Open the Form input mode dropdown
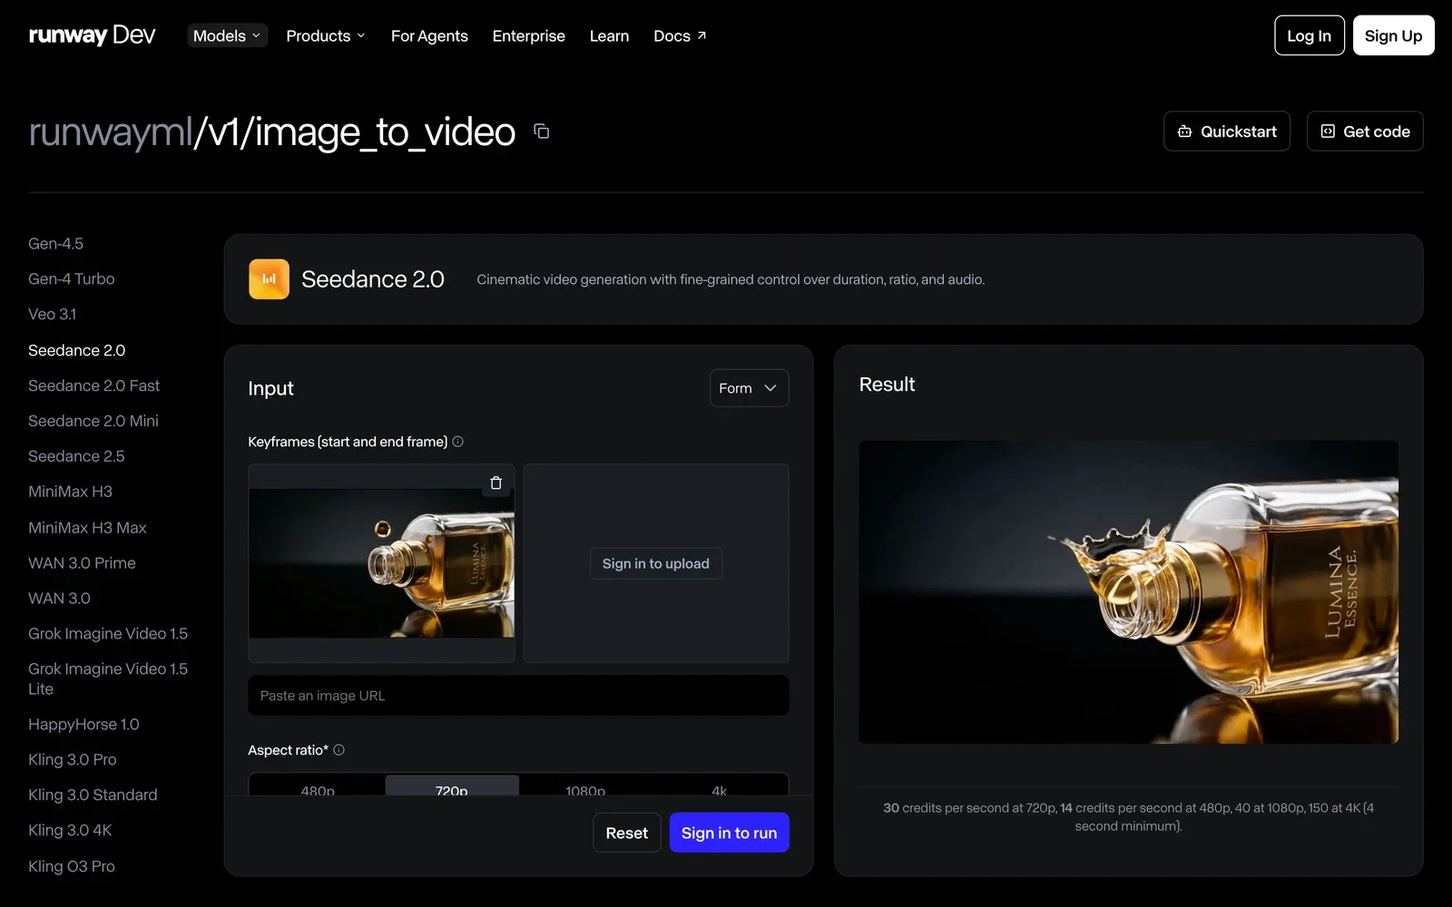Image resolution: width=1452 pixels, height=907 pixels. (749, 388)
